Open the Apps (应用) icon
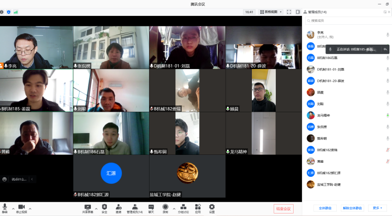Viewport: 392px width, 216px height. (x=198, y=208)
